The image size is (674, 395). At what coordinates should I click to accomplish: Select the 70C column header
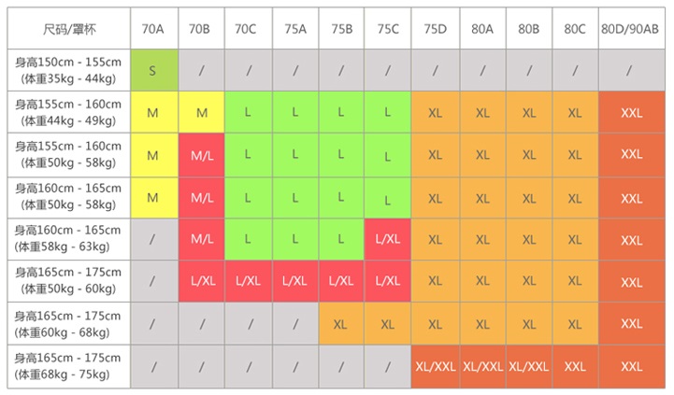pos(247,29)
